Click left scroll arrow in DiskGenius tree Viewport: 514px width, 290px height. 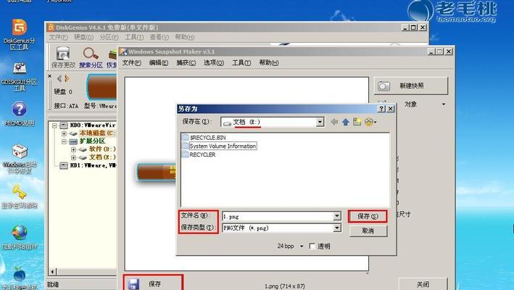(x=52, y=271)
